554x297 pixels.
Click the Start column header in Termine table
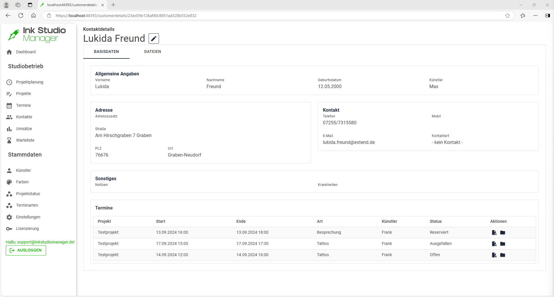(161, 222)
